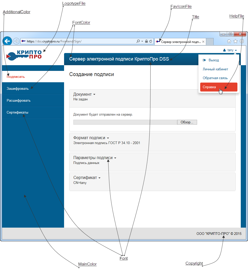Click the page title Сервер электронной подписи КриптоПро DSS
248x269 pixels.
[x=119, y=59]
